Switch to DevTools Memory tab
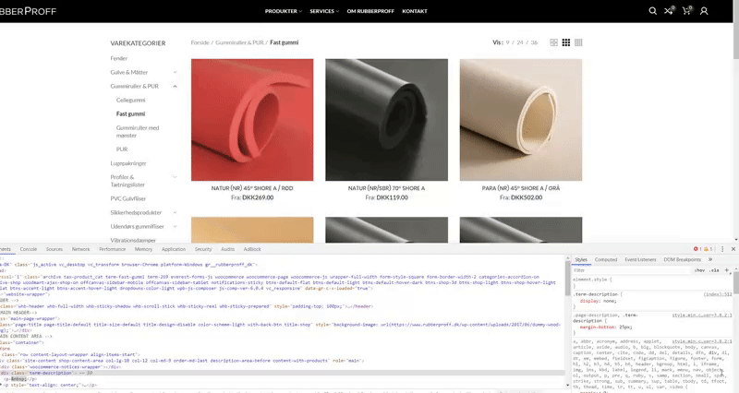The height and width of the screenshot is (393, 739). click(143, 249)
